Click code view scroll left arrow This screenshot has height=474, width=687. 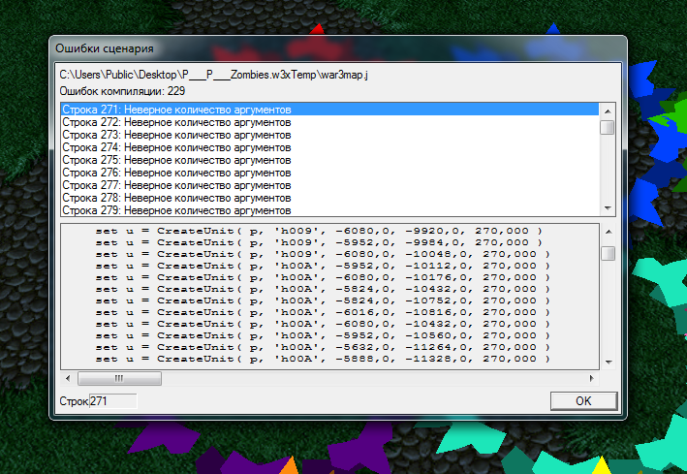click(x=68, y=378)
